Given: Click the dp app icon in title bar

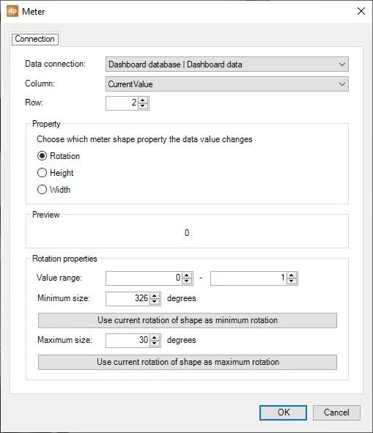Looking at the screenshot, I should click(x=12, y=11).
